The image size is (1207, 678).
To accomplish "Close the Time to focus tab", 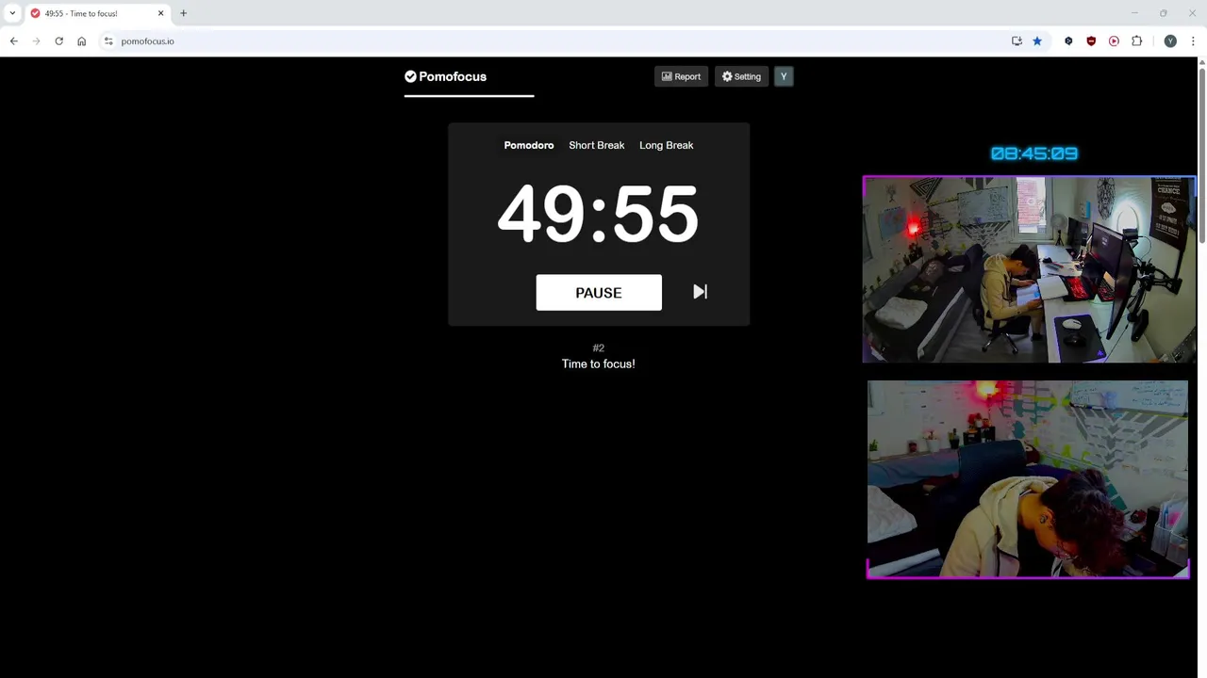I will tap(160, 13).
